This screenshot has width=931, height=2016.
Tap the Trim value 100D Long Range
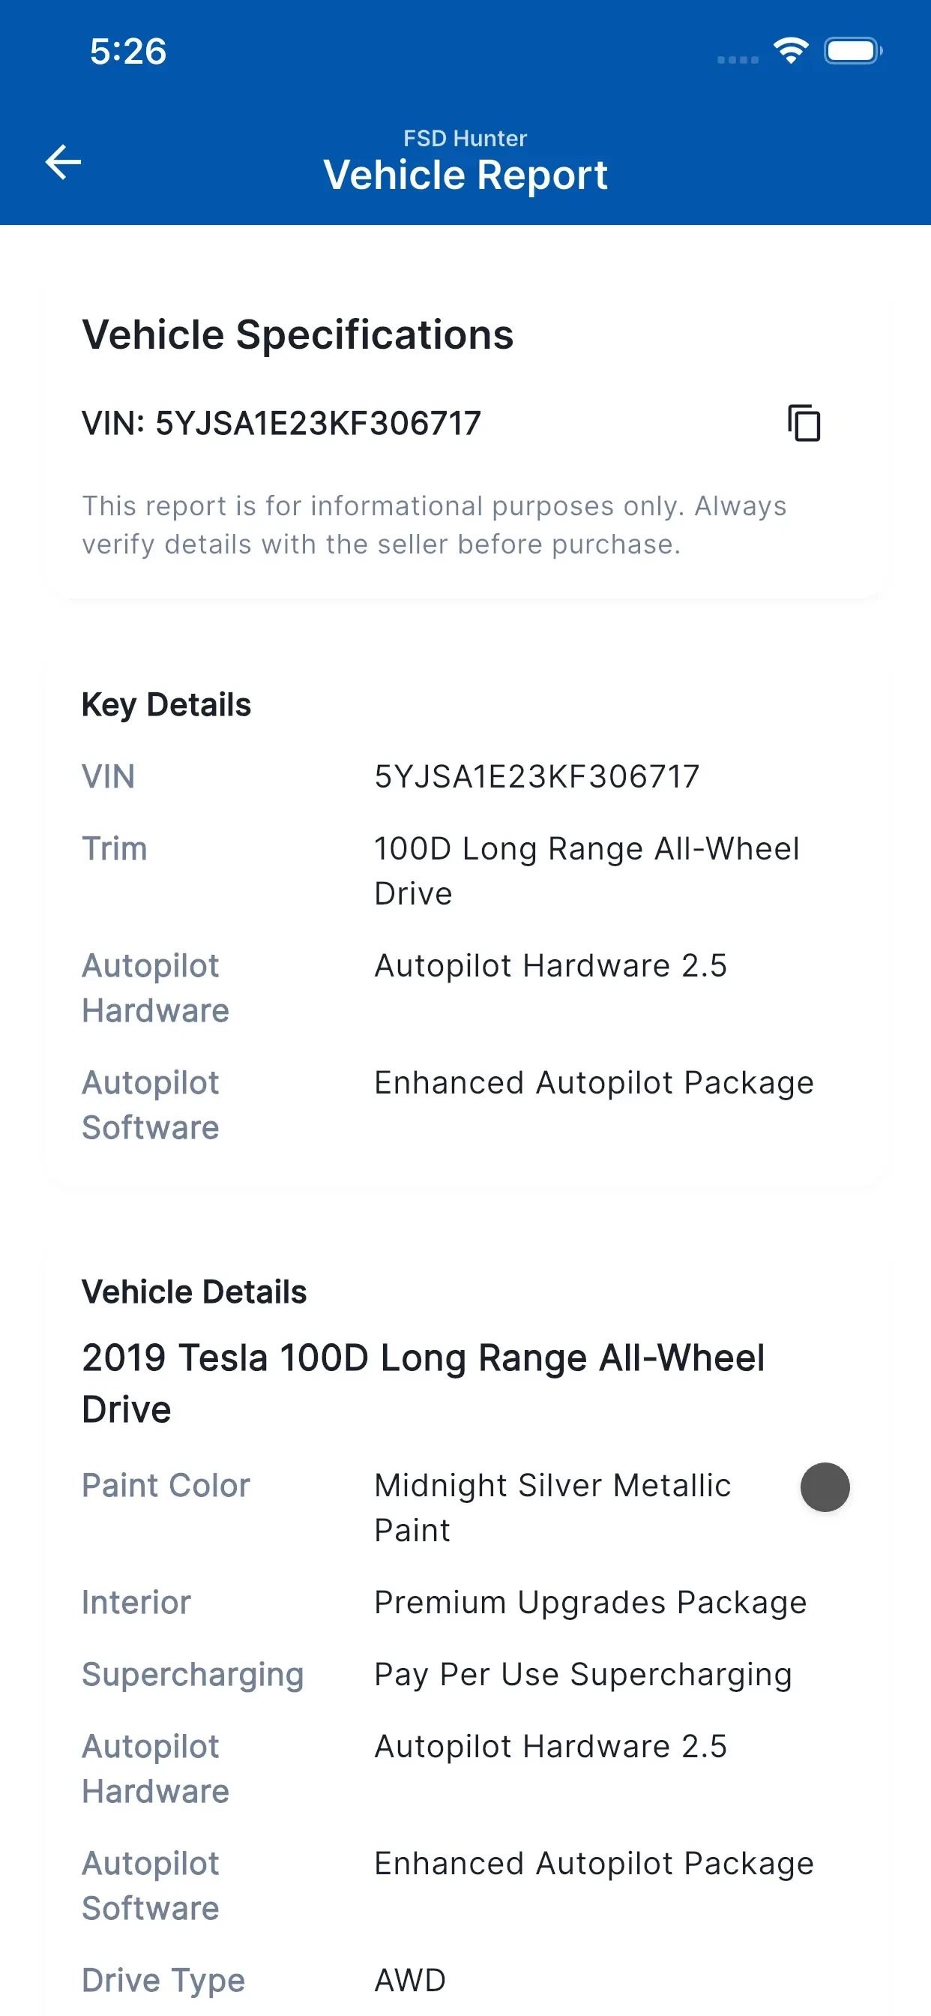587,871
